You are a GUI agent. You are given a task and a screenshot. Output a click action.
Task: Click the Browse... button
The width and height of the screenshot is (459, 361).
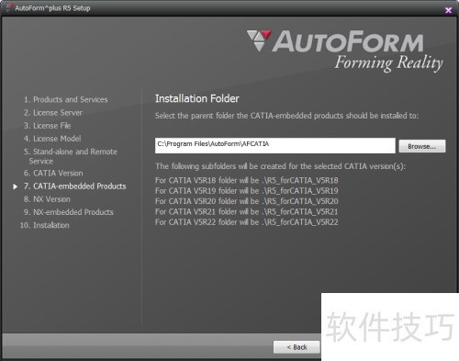click(x=422, y=146)
